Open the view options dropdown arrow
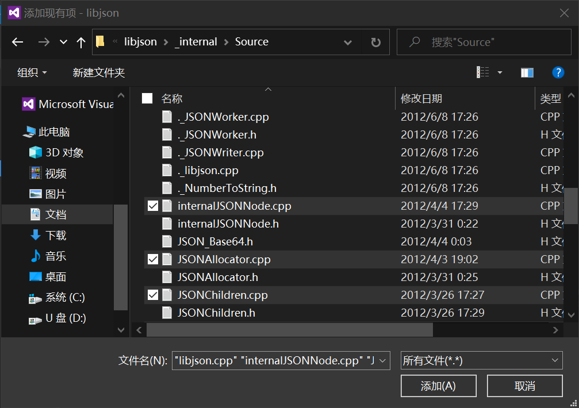 [500, 72]
